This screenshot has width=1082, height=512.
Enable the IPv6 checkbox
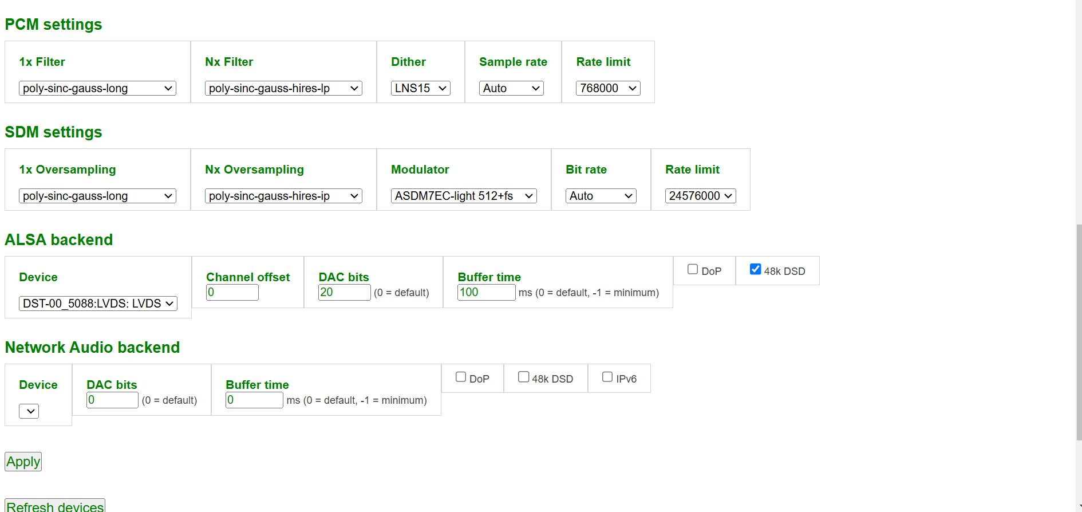click(x=607, y=377)
